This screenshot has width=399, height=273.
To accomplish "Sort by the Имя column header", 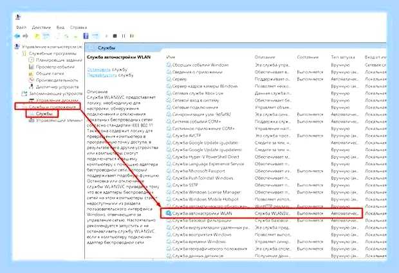I will click(x=171, y=57).
